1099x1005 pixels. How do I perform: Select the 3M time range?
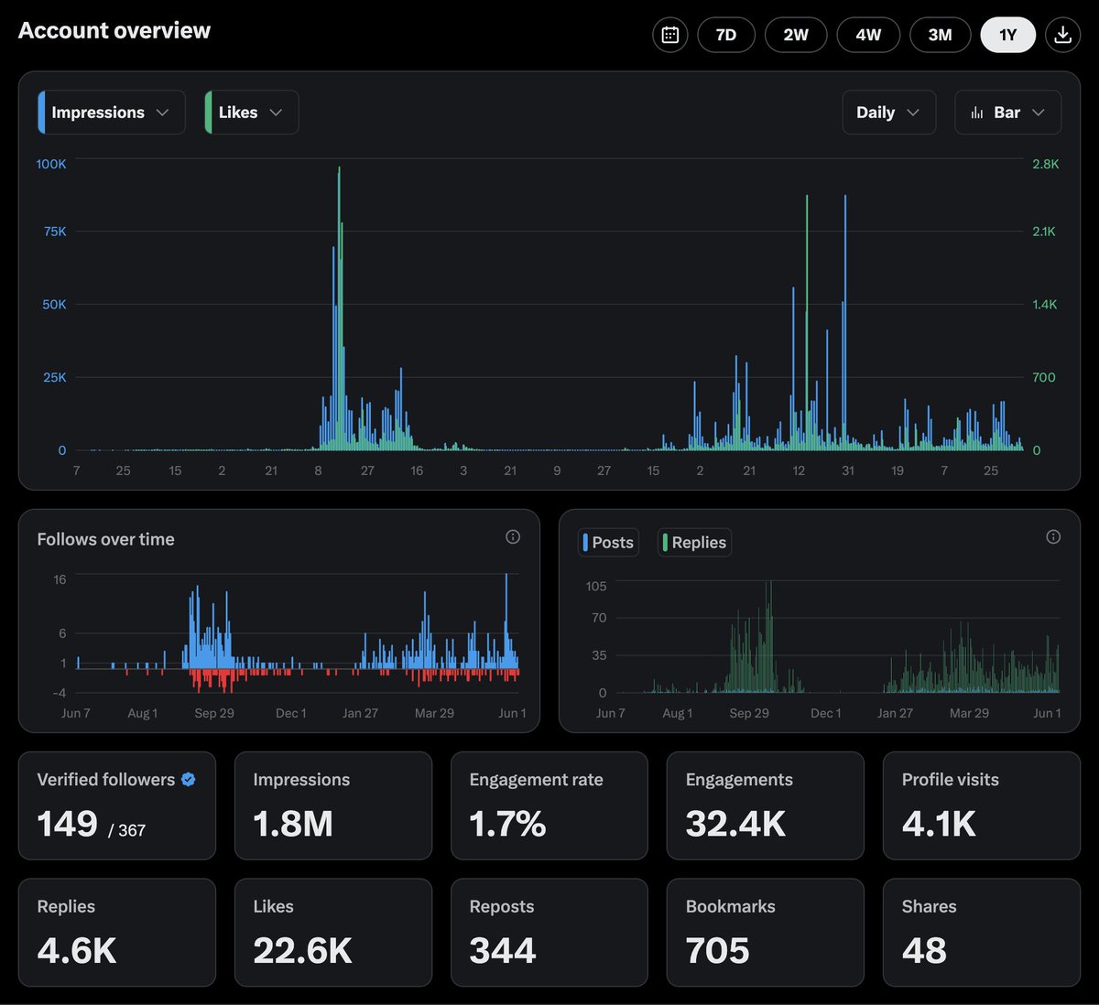pos(940,35)
